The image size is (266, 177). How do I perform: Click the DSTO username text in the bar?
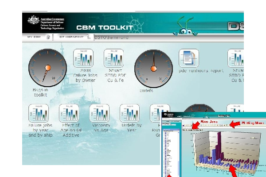pos(111,38)
